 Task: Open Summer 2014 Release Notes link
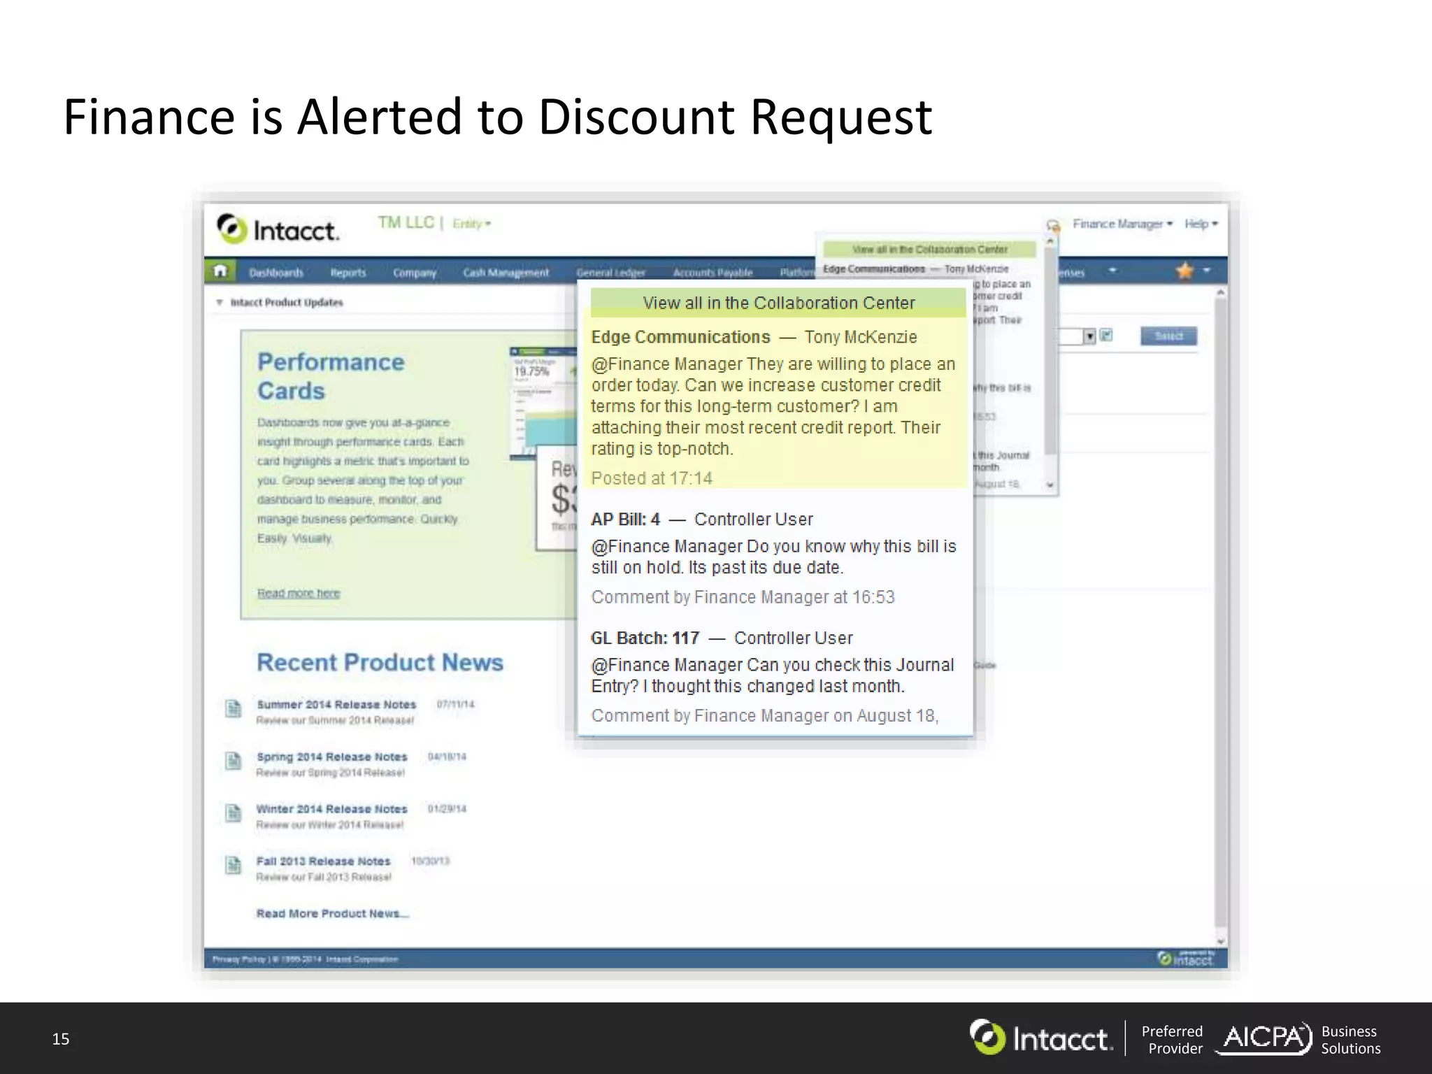336,705
